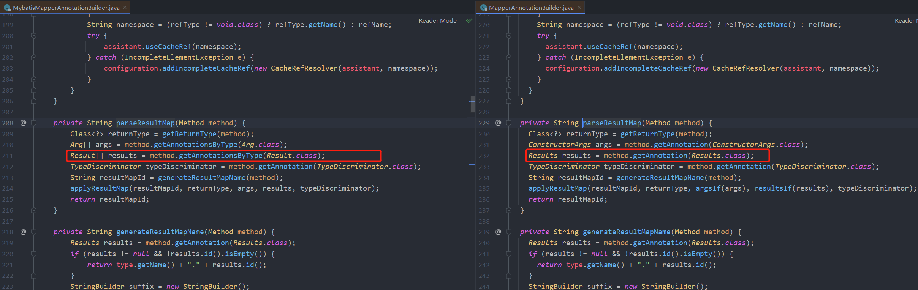Collapse the try block at line 200
The width and height of the screenshot is (918, 290).
[x=34, y=36]
